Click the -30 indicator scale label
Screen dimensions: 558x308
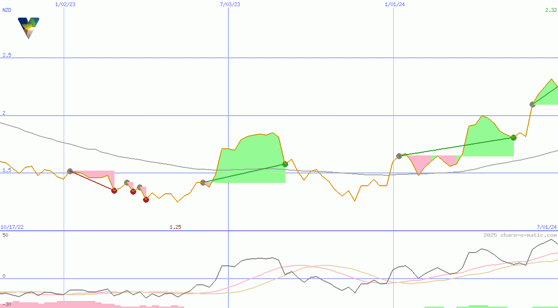coord(7,304)
